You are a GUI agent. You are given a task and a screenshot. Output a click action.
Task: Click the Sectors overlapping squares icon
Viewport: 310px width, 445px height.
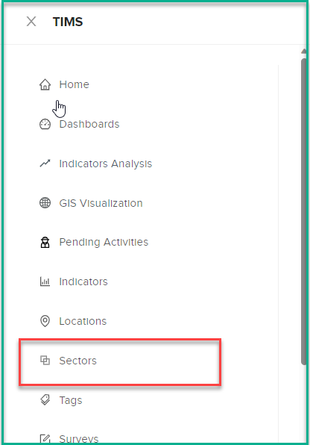[45, 361]
